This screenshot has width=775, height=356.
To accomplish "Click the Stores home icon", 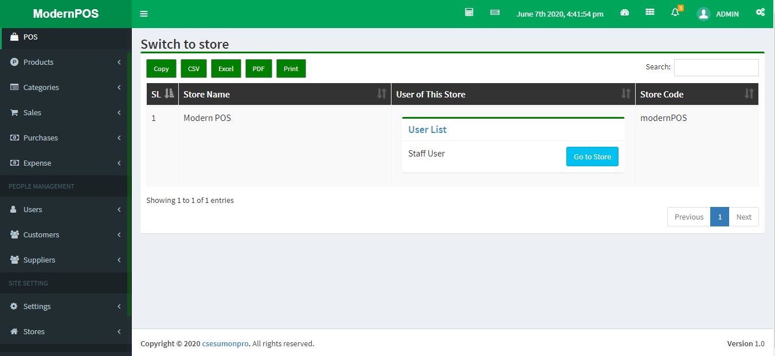I will click(14, 331).
